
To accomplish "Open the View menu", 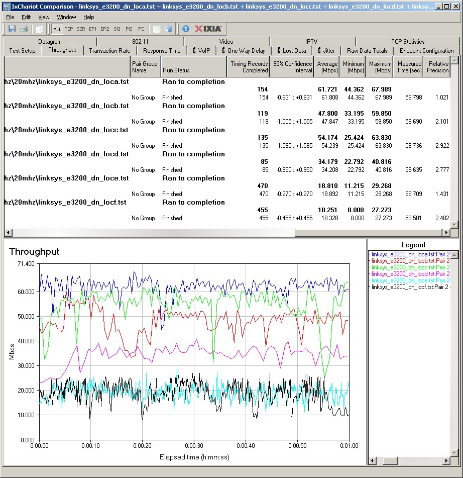I will [44, 17].
